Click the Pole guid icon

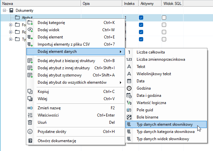[x=129, y=110]
